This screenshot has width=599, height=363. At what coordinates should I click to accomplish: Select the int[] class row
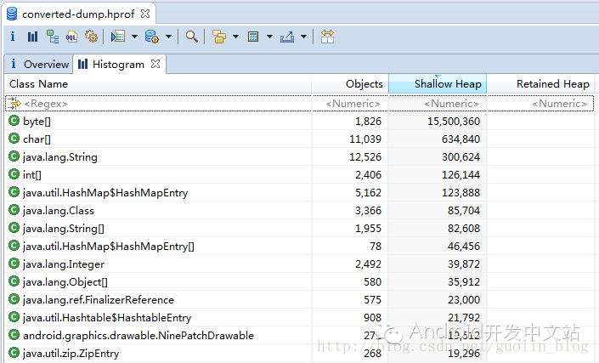tap(299, 174)
